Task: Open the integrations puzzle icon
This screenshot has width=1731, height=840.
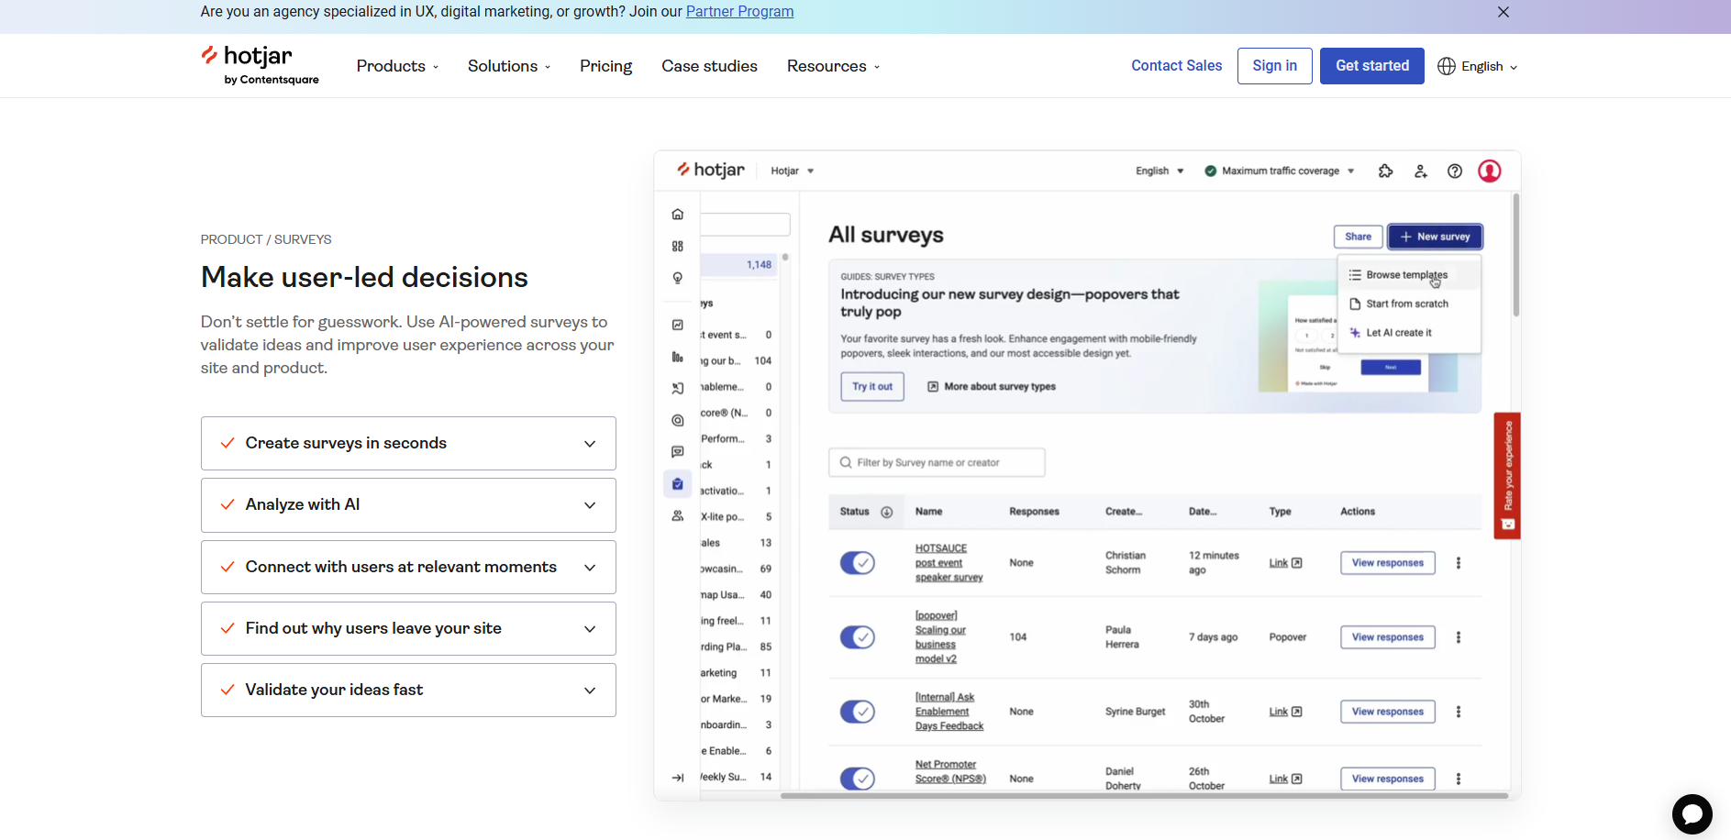Action: (x=1386, y=171)
